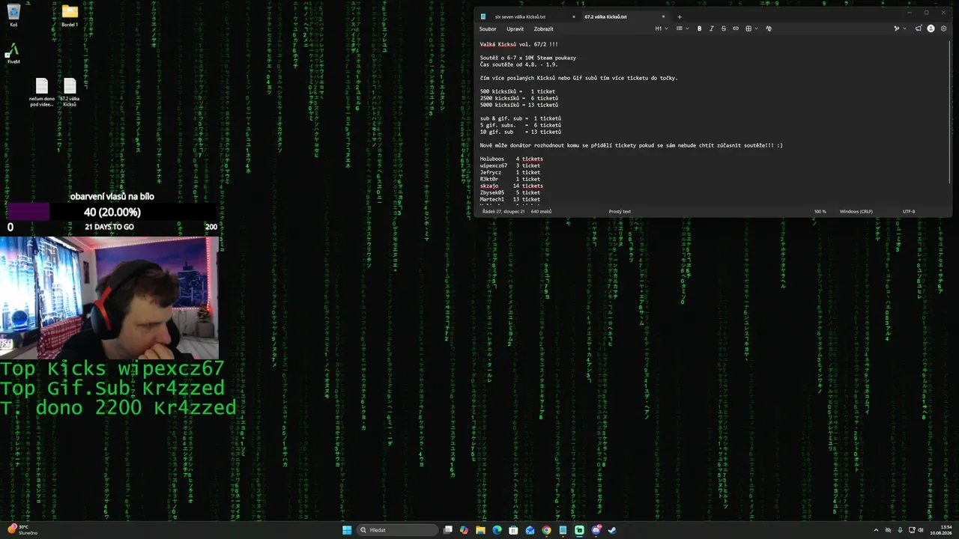Select the 67.2 válka Kicksů.txt tab
Image resolution: width=959 pixels, height=539 pixels.
point(605,16)
